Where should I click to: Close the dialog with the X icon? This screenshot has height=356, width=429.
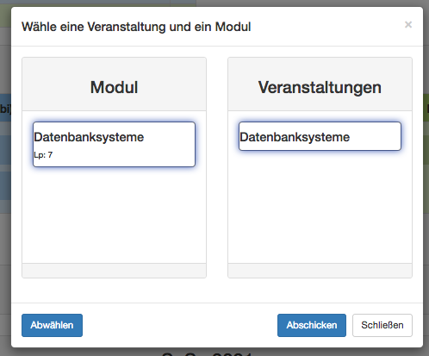pos(408,25)
